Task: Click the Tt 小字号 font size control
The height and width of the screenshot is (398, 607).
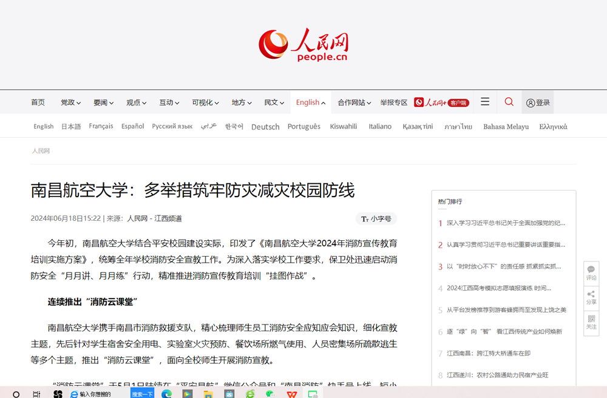Action: (376, 218)
